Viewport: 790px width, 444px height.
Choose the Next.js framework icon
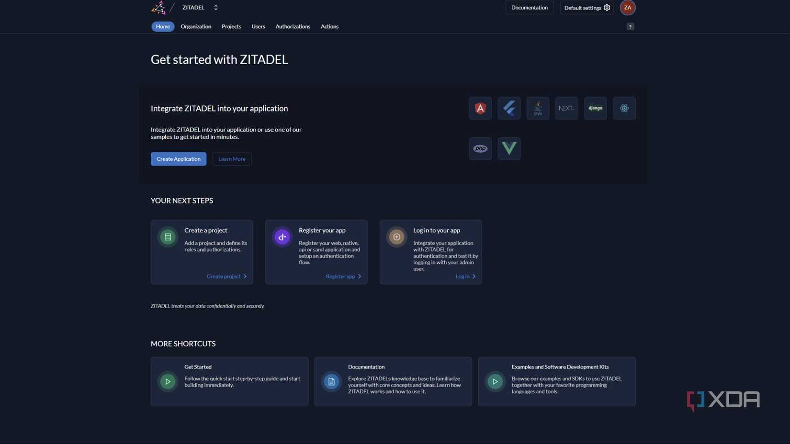coord(566,108)
